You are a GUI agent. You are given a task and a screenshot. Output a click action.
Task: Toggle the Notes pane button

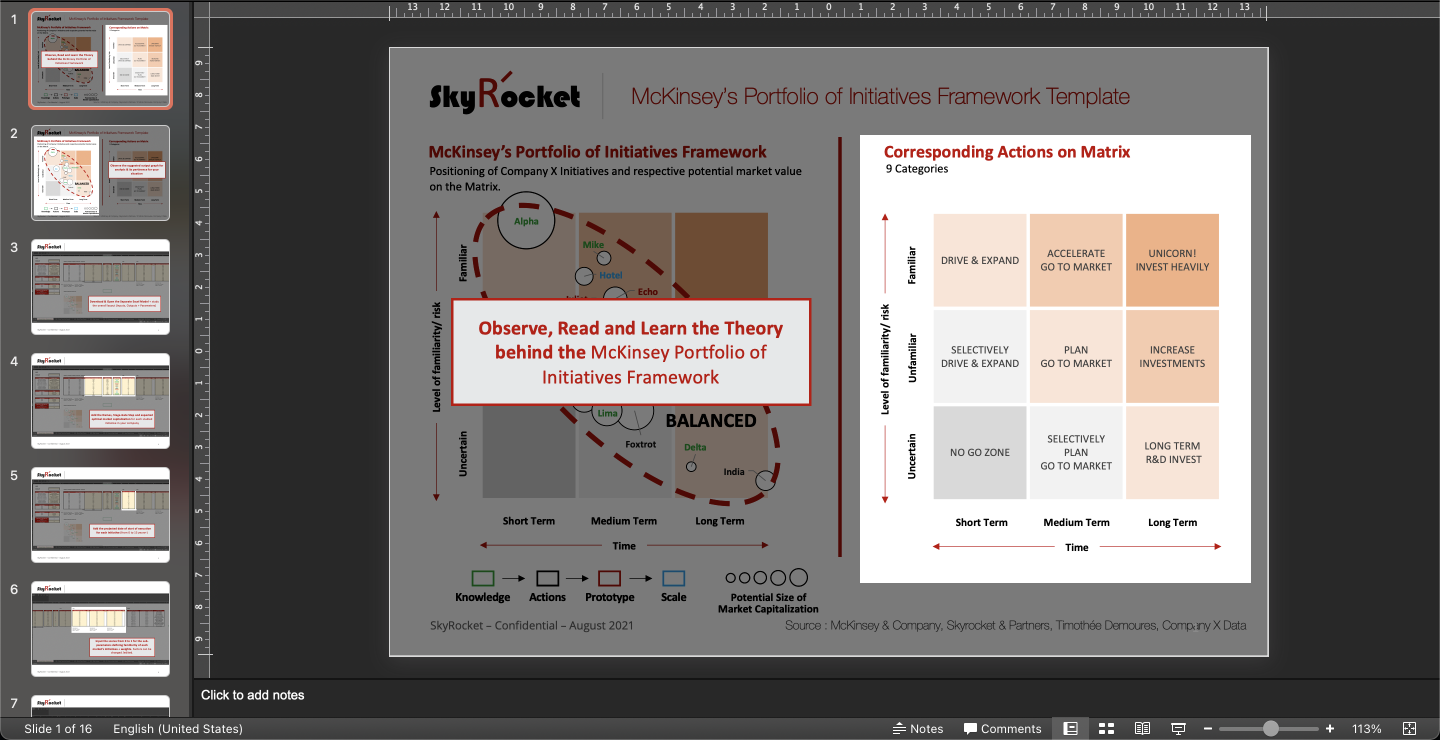coord(918,728)
